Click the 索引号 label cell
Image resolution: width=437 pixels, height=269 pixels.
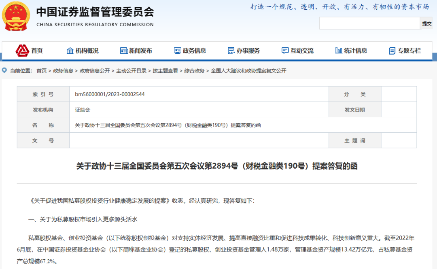click(x=43, y=94)
